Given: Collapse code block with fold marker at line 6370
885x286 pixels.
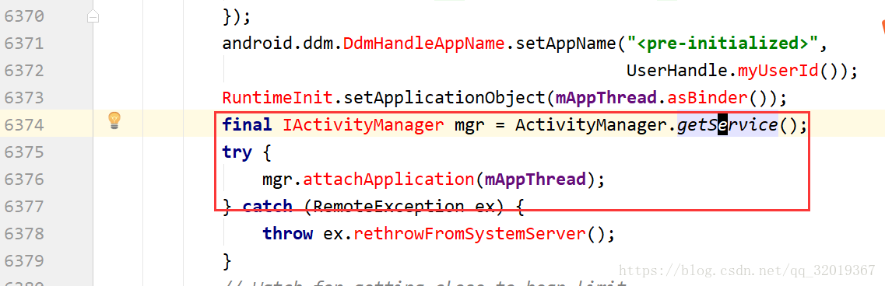Looking at the screenshot, I should pyautogui.click(x=93, y=17).
